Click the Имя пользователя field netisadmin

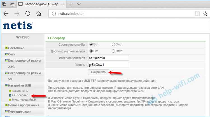click(108, 58)
